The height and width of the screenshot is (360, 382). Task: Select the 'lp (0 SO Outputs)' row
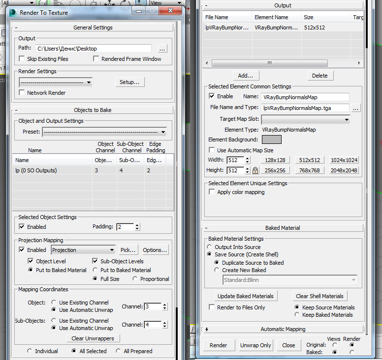[93, 170]
